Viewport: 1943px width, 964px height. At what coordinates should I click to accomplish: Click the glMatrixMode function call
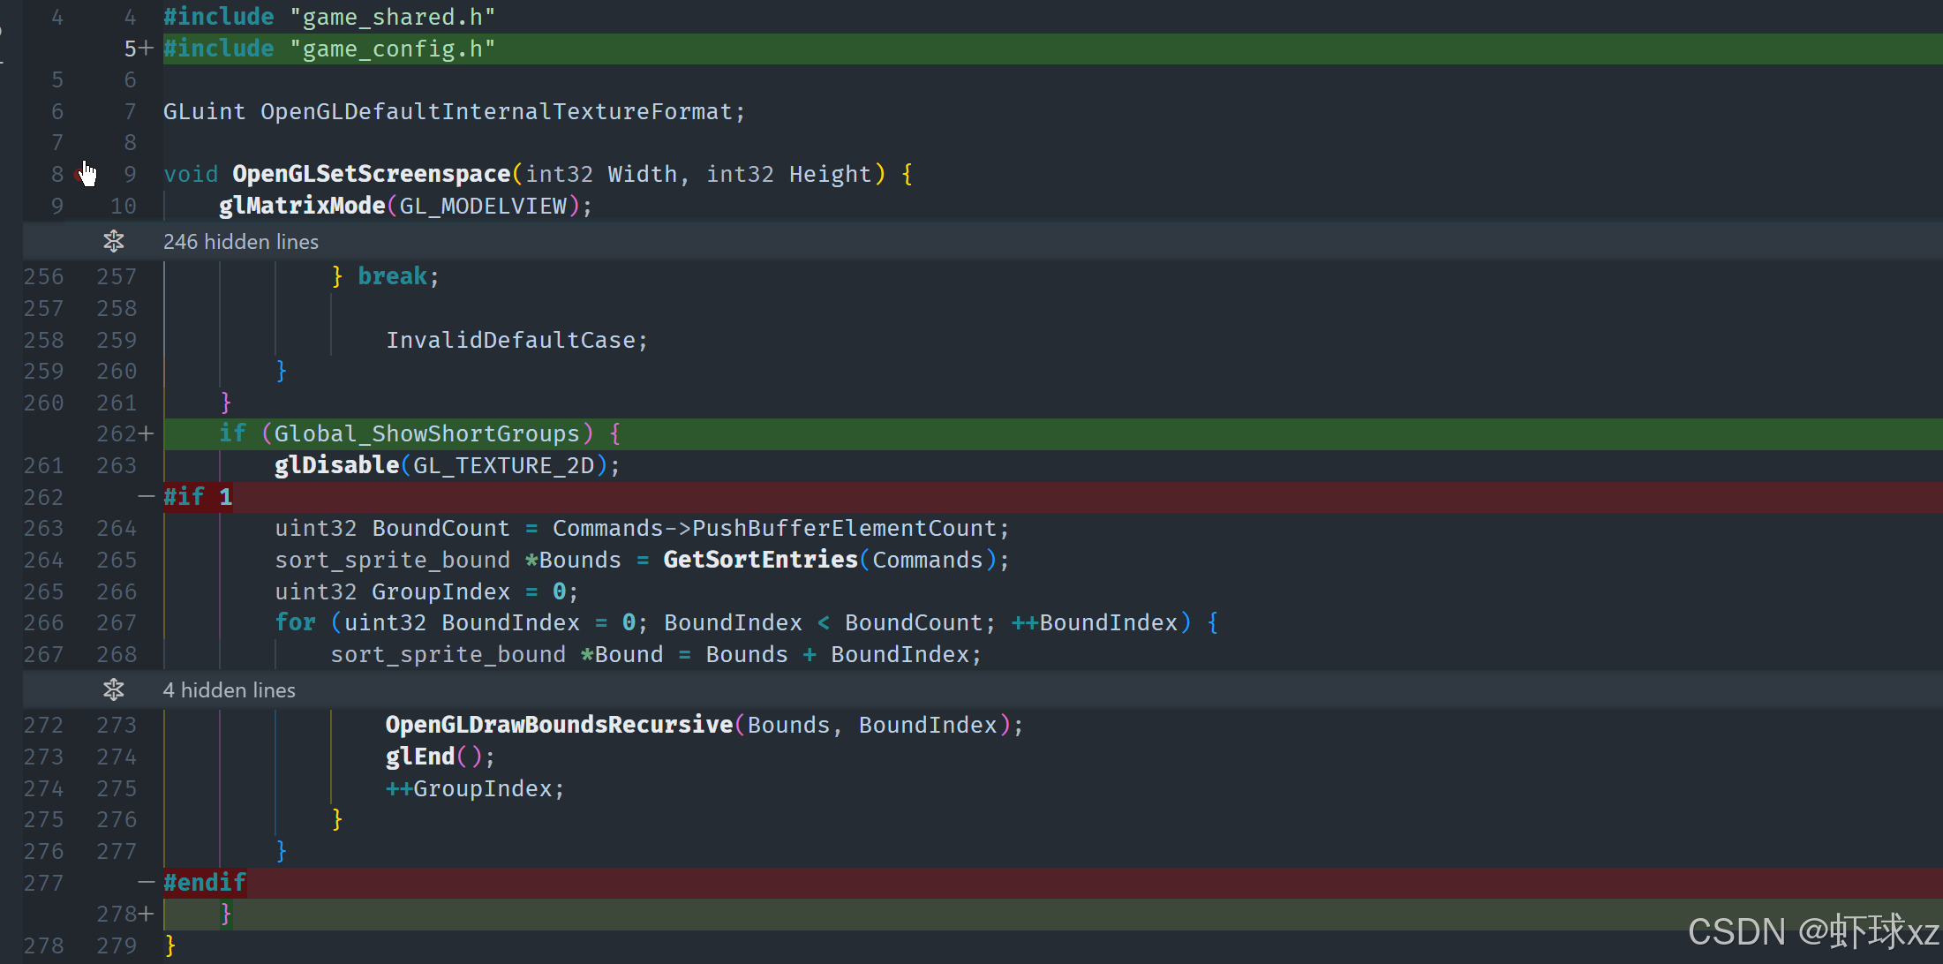tap(302, 206)
